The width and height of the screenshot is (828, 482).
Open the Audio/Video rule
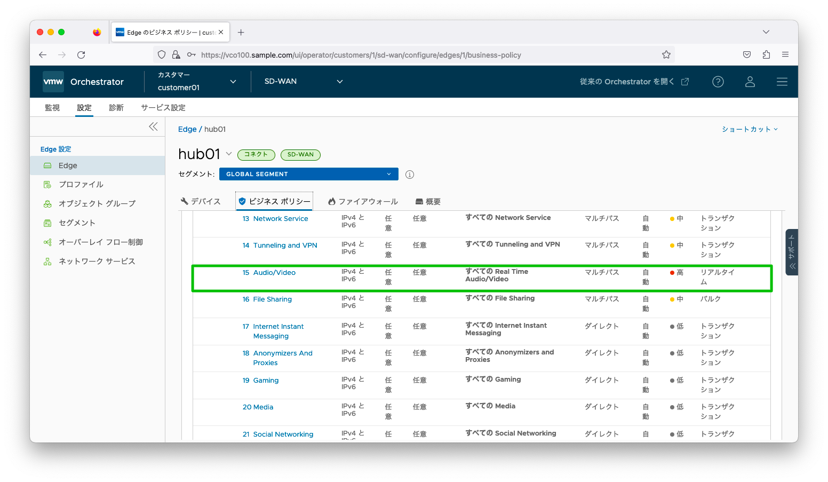[274, 273]
